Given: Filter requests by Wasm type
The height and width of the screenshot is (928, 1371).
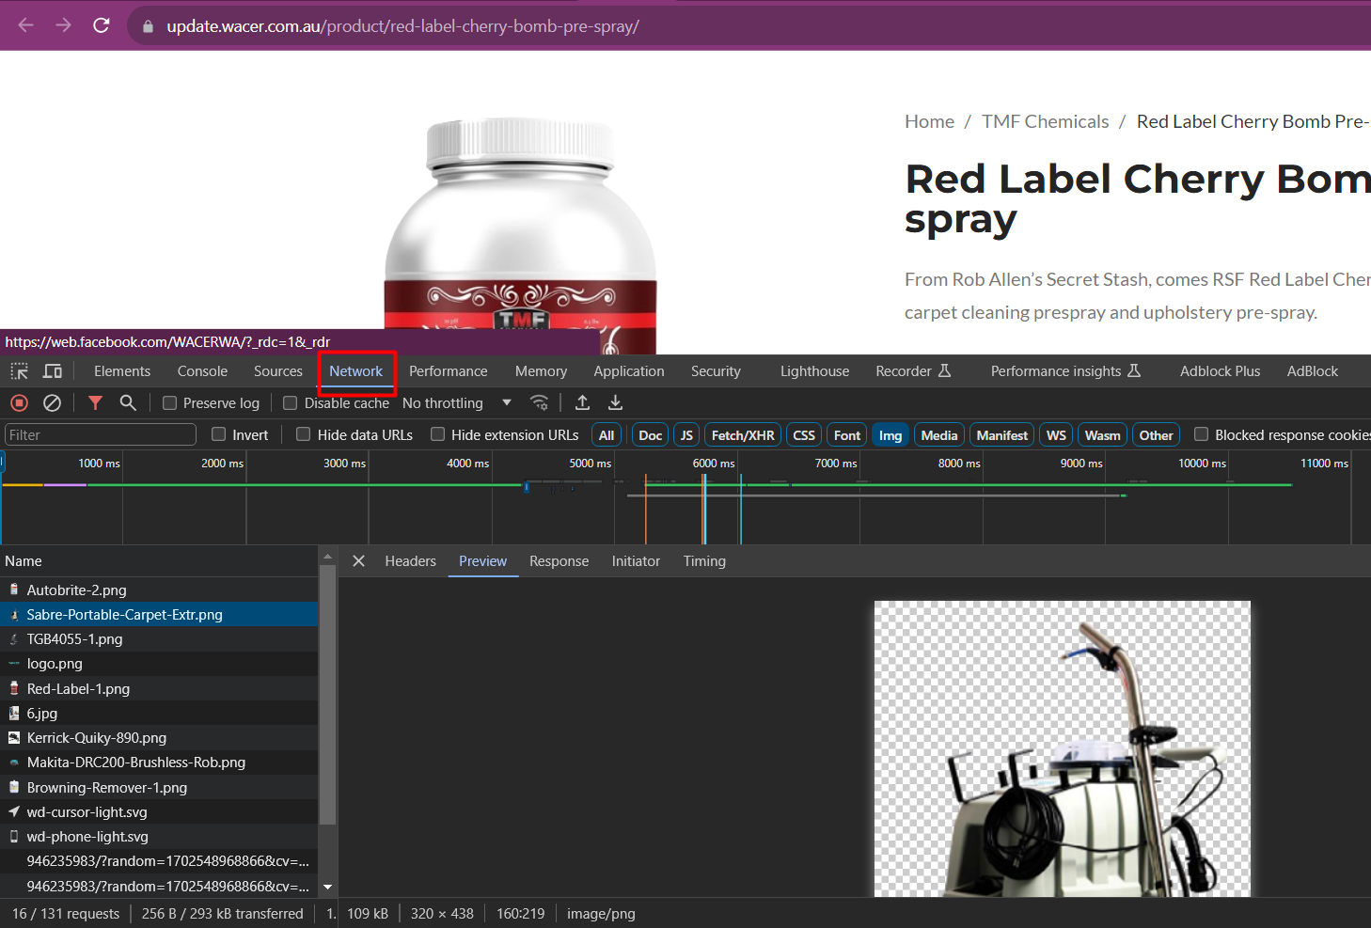Looking at the screenshot, I should [1103, 435].
